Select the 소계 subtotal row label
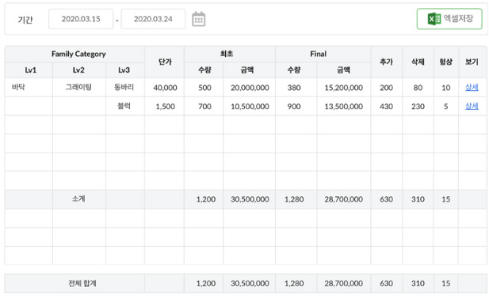The width and height of the screenshot is (489, 298). [x=78, y=198]
